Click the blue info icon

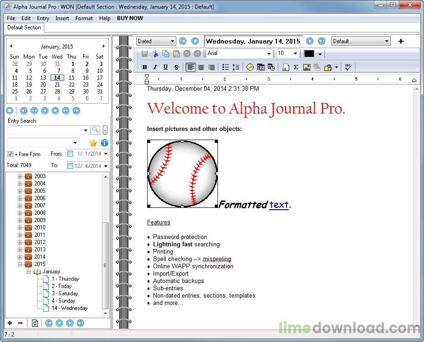click(104, 143)
